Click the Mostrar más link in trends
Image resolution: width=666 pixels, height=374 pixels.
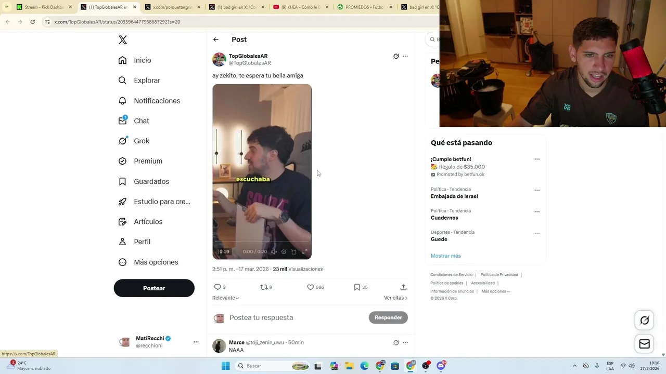445,256
